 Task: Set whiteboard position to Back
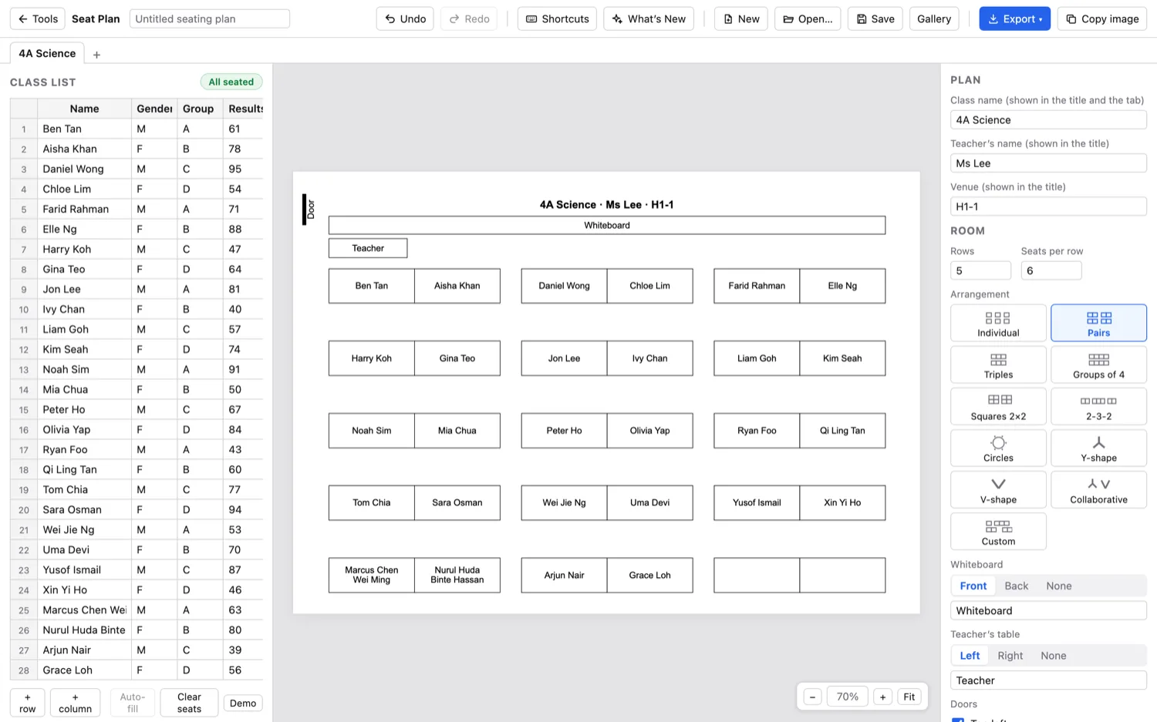[1016, 586]
